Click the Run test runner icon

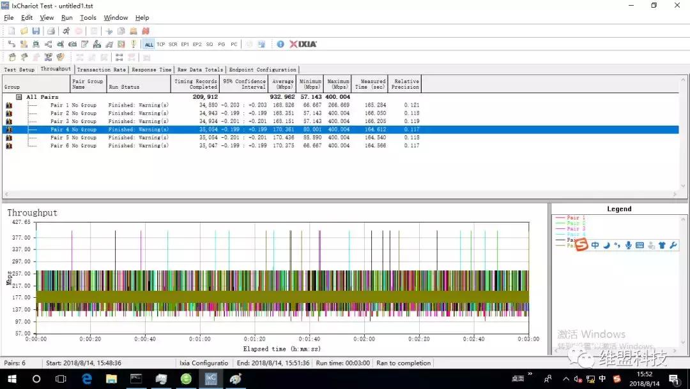click(x=66, y=31)
